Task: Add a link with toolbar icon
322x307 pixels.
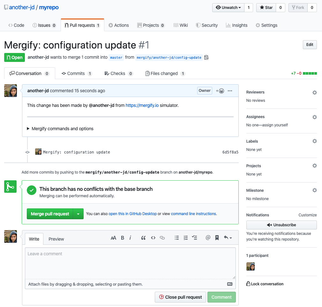Action: [162, 238]
